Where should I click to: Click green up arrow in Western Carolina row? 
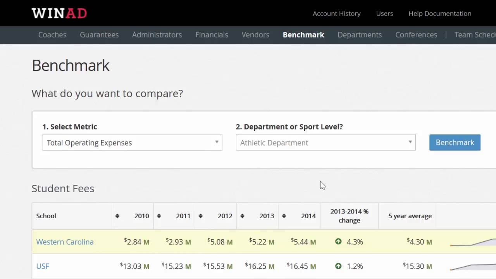pos(338,242)
